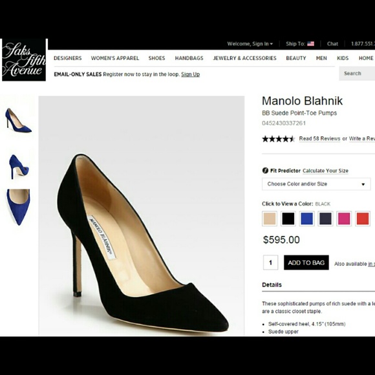Open the Men menu

point(321,58)
